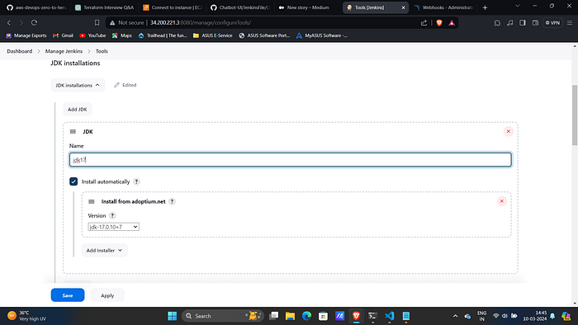Open Task View on taskbar
Viewport: 578px width, 325px height.
pos(273,316)
